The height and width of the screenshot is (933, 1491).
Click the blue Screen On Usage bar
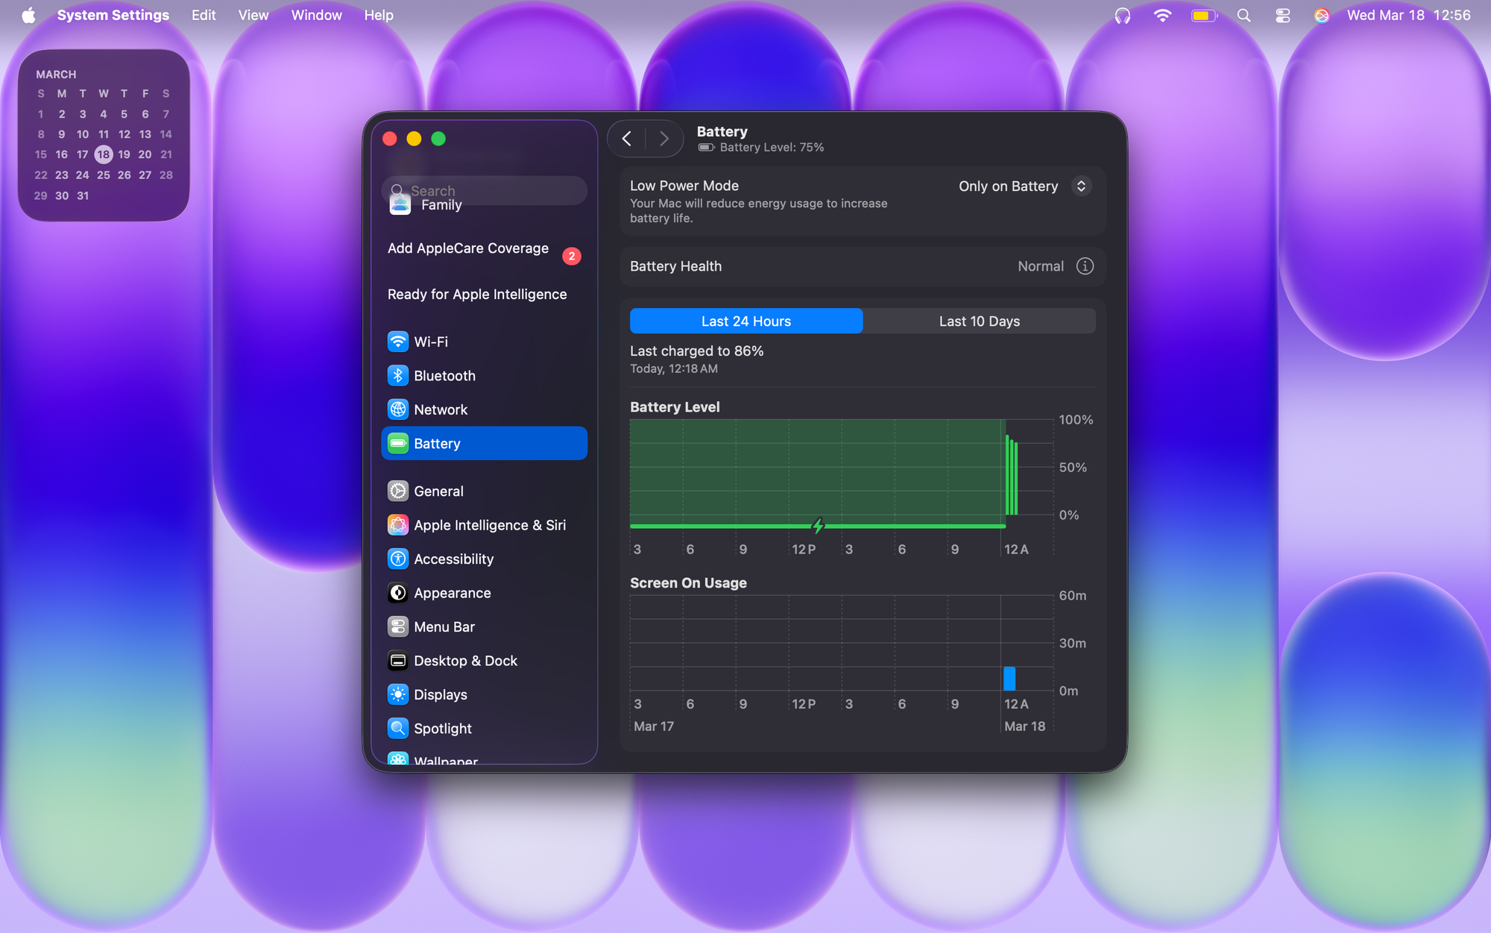point(1009,678)
